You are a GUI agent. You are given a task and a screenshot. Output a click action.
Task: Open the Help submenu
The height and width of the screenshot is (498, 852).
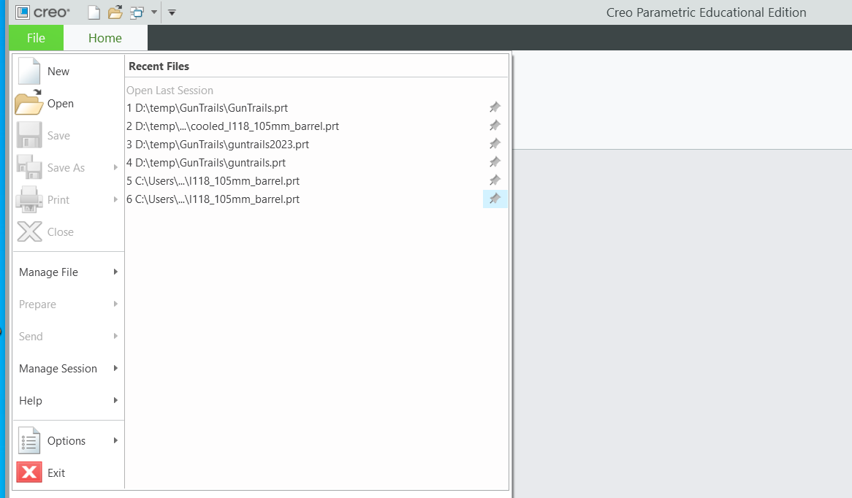pyautogui.click(x=67, y=401)
